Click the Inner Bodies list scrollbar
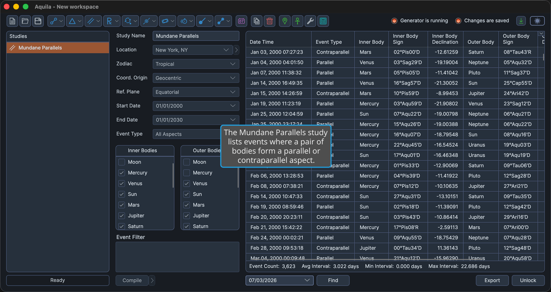 tap(173, 175)
